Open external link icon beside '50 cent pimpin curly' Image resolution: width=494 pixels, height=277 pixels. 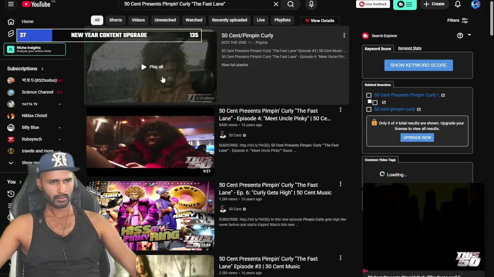click(419, 109)
